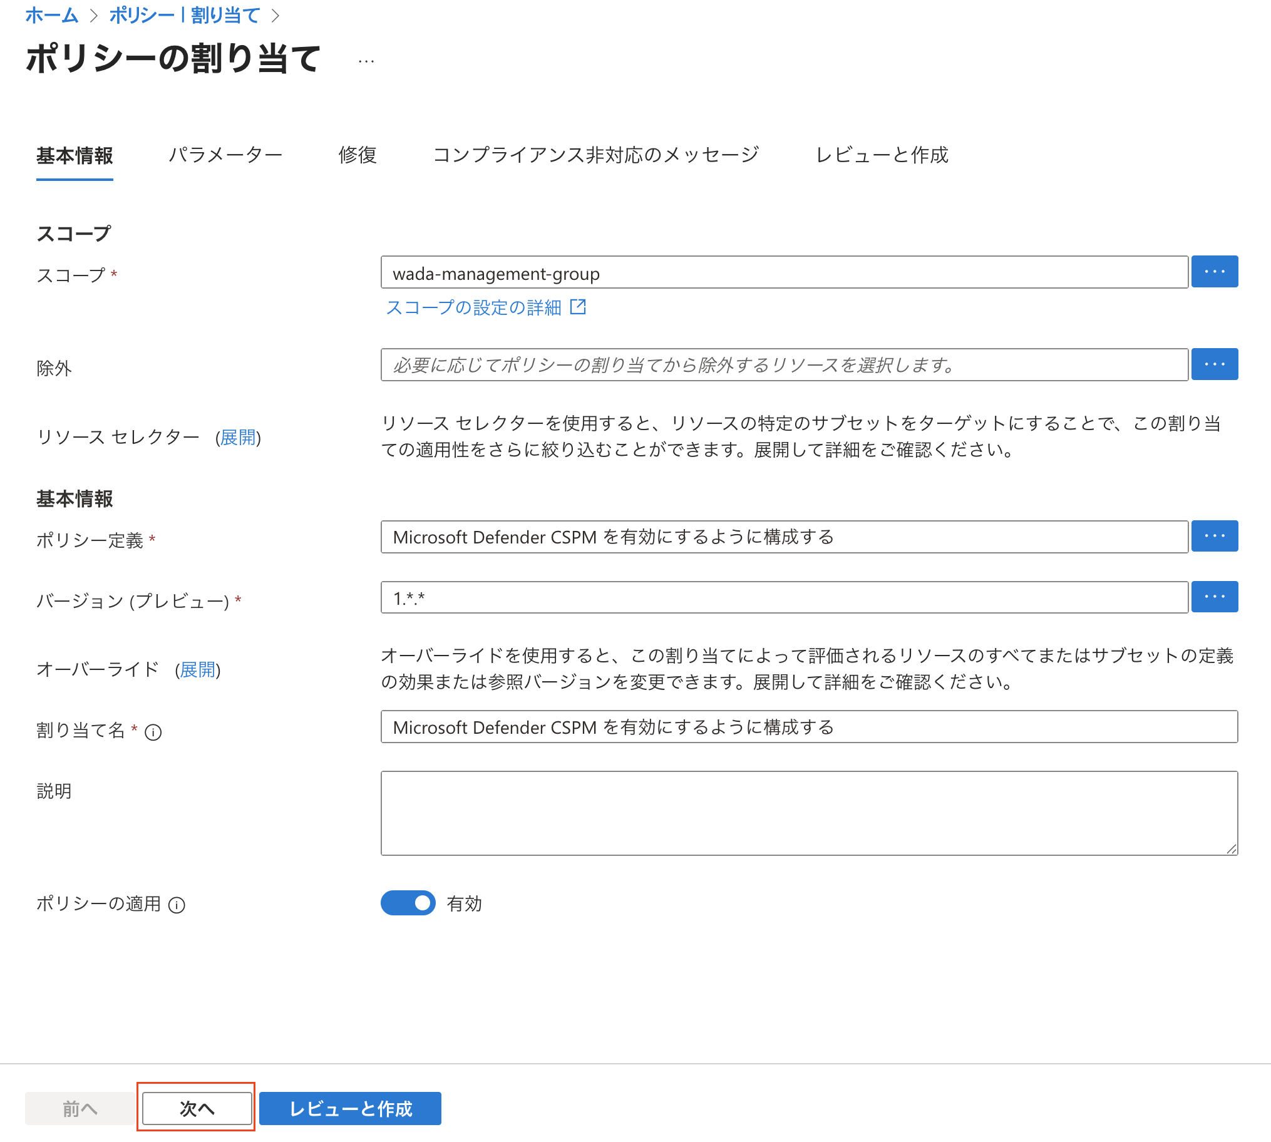Expand the リソース セレクター section via 展開
The width and height of the screenshot is (1271, 1142).
[238, 438]
